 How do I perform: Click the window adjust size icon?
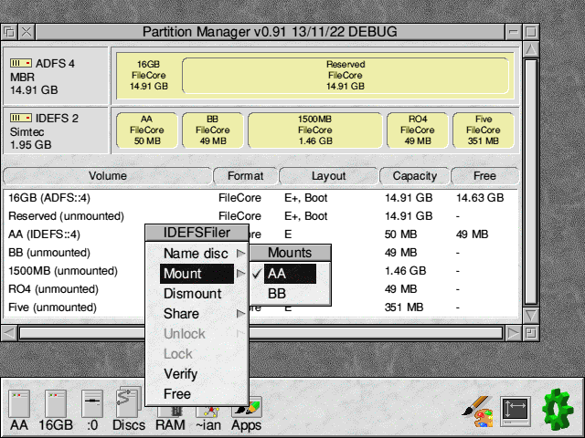pos(530,333)
